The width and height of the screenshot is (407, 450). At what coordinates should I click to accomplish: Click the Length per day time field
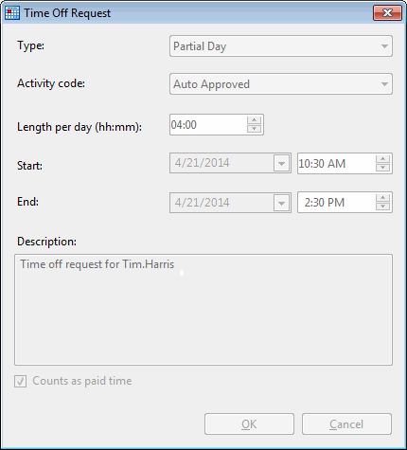pyautogui.click(x=208, y=125)
